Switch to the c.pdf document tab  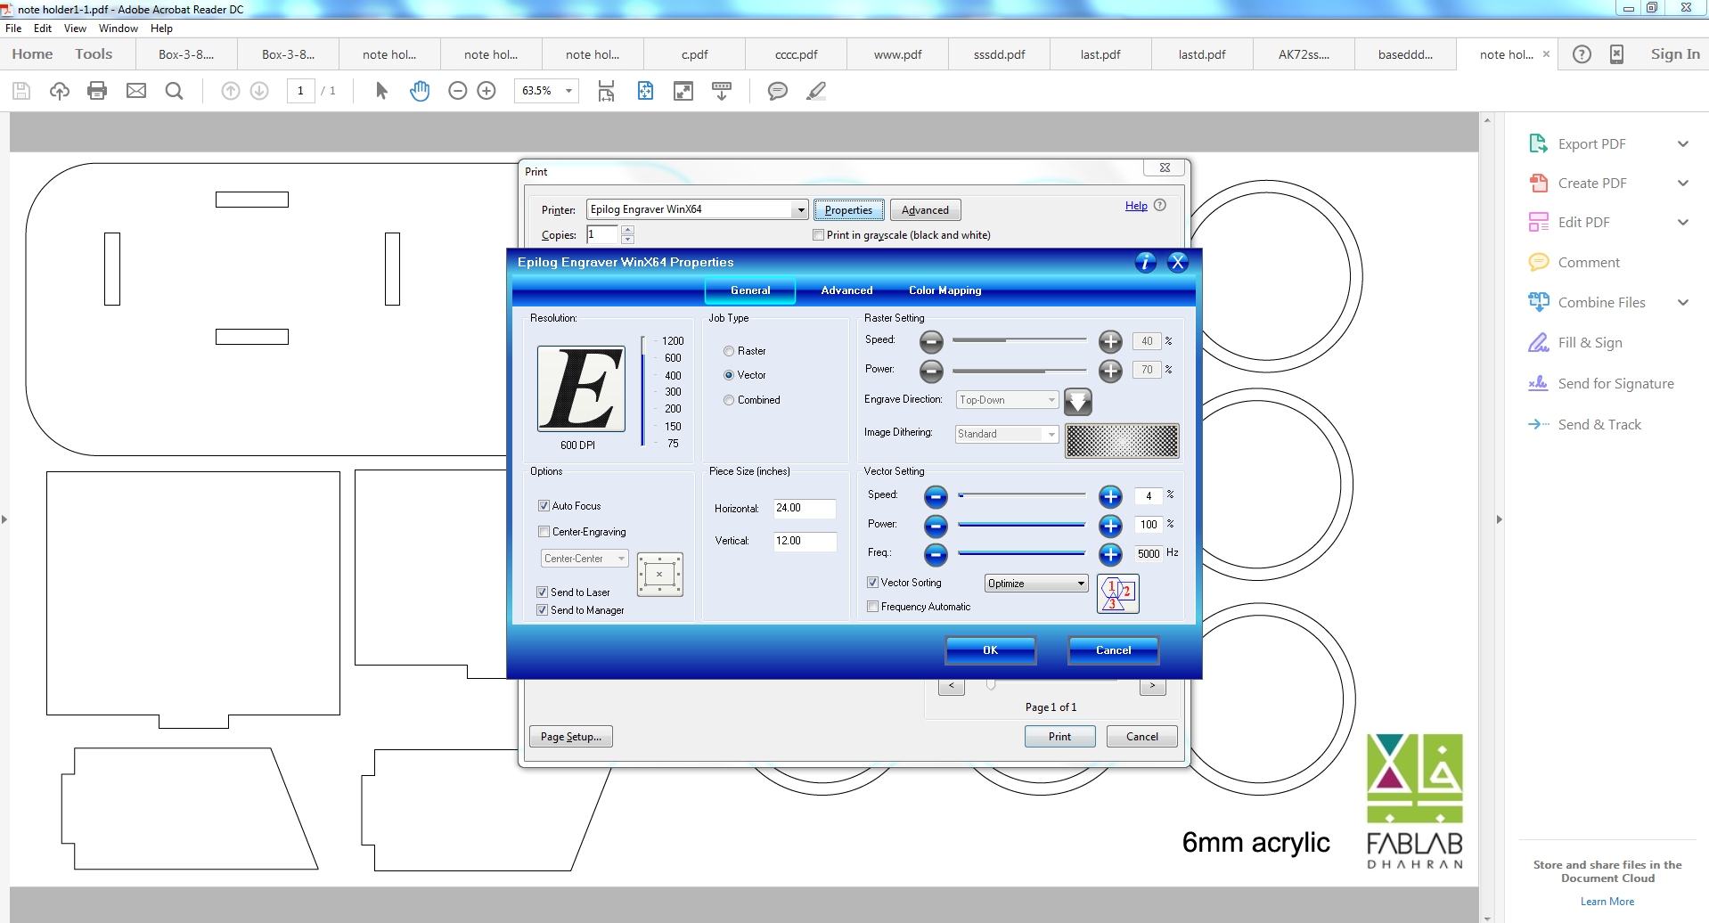point(695,54)
